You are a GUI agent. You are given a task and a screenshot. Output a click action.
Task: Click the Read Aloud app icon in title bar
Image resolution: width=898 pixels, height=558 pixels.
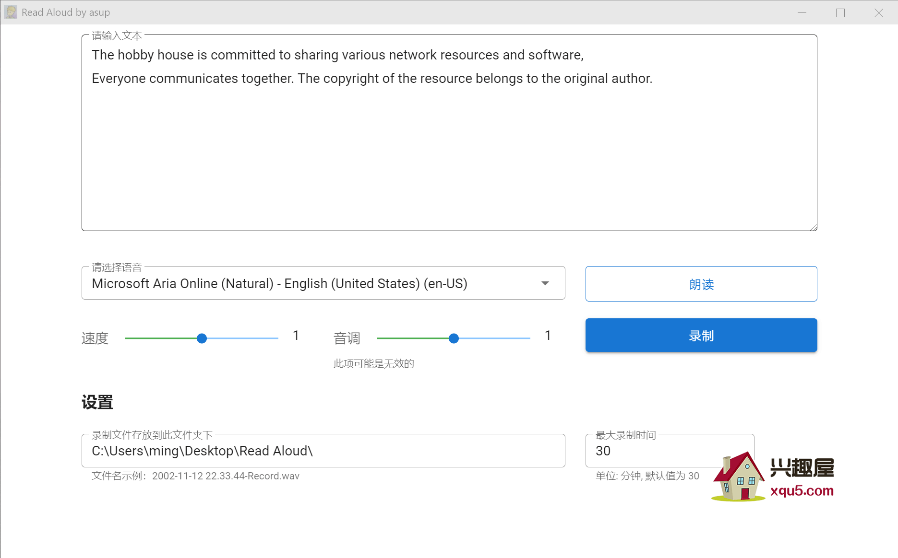pyautogui.click(x=11, y=12)
